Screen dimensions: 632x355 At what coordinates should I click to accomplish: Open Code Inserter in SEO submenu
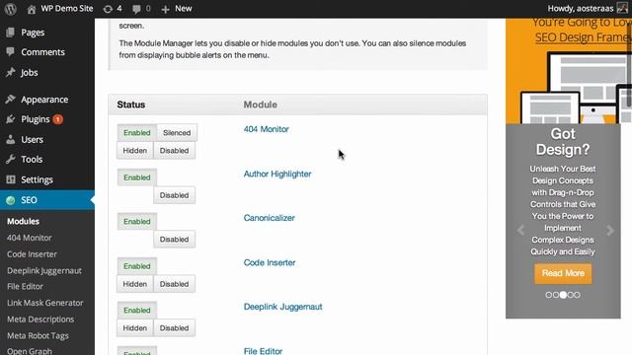(32, 254)
